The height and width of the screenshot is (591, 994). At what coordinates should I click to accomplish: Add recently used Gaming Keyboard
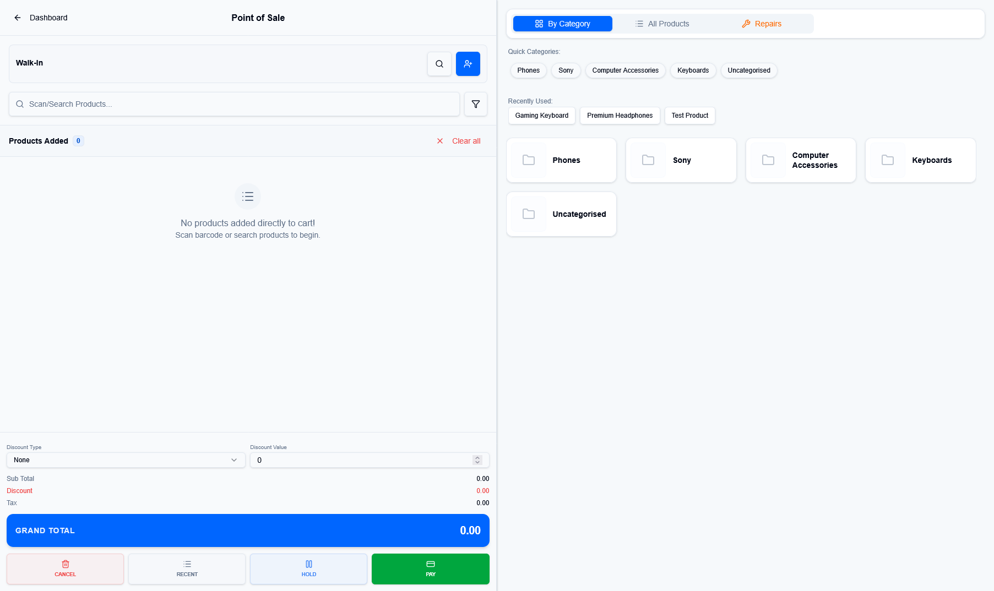click(542, 116)
